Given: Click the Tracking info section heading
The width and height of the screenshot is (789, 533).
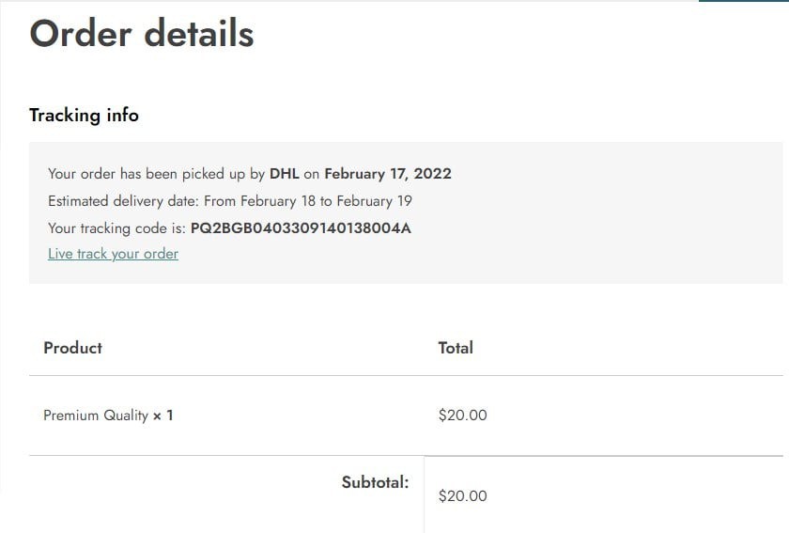Looking at the screenshot, I should click(x=84, y=116).
